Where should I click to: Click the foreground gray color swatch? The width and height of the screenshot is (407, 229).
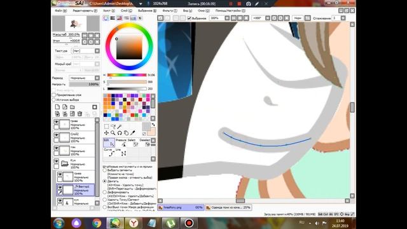146,127
